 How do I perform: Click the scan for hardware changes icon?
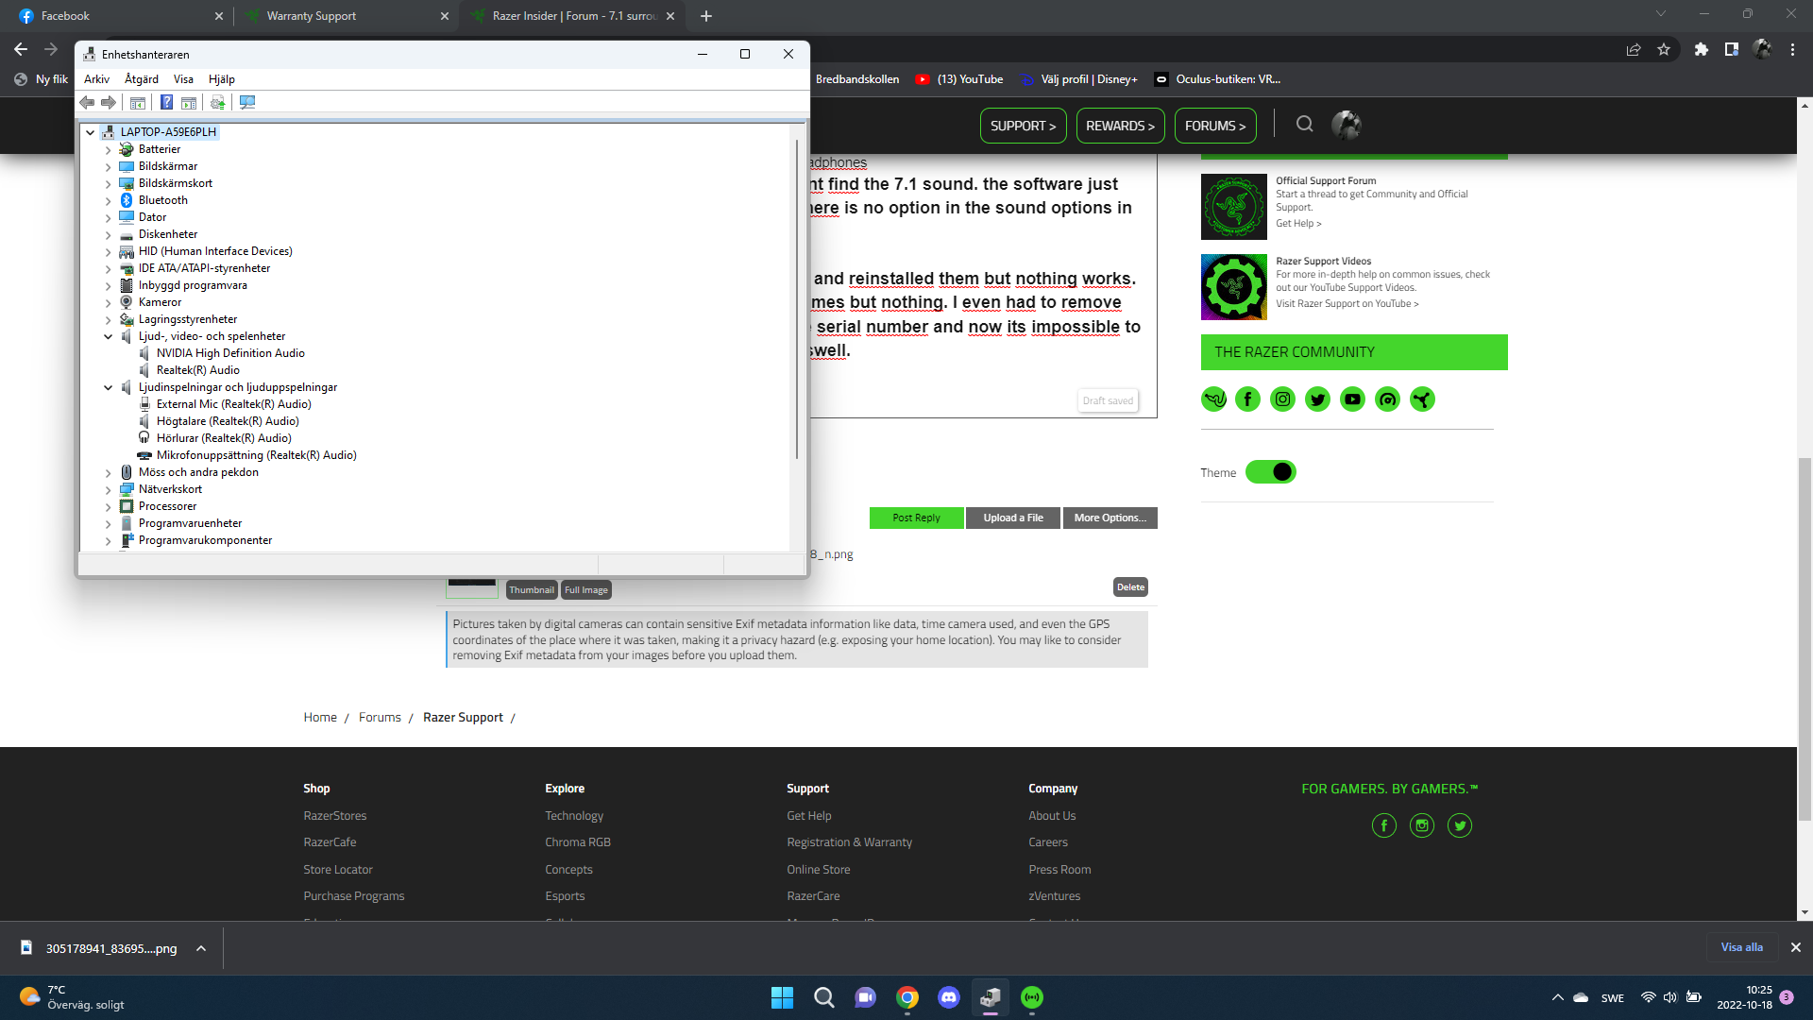pos(247,102)
